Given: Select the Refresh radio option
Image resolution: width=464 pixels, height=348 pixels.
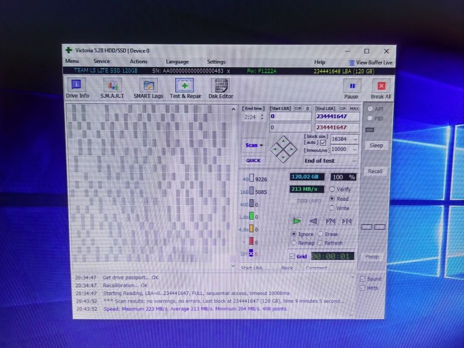Looking at the screenshot, I should click(320, 243).
